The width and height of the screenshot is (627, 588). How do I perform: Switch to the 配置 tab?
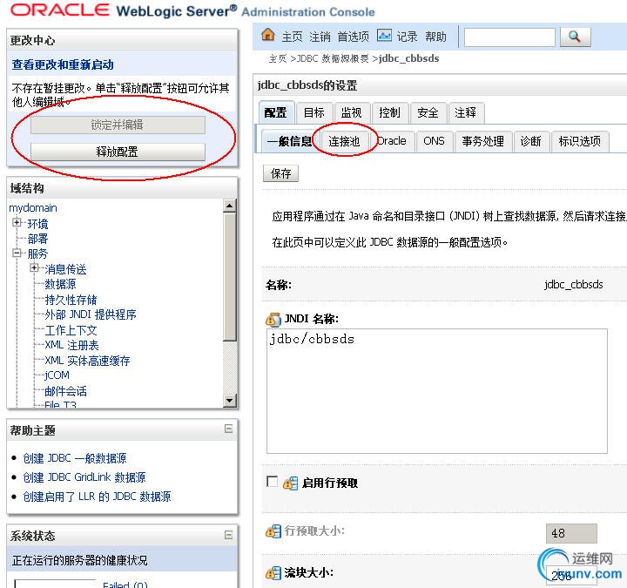(275, 112)
